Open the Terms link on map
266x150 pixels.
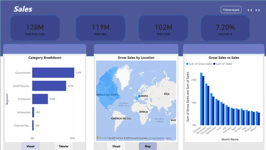coord(168,138)
